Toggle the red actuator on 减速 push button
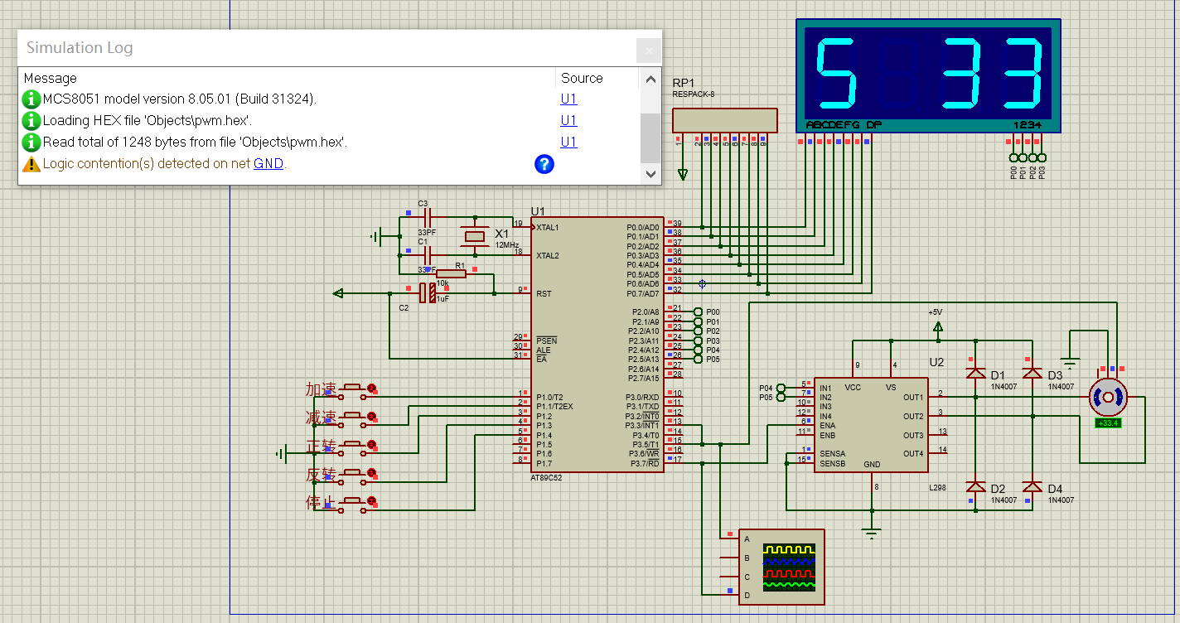 click(x=371, y=416)
